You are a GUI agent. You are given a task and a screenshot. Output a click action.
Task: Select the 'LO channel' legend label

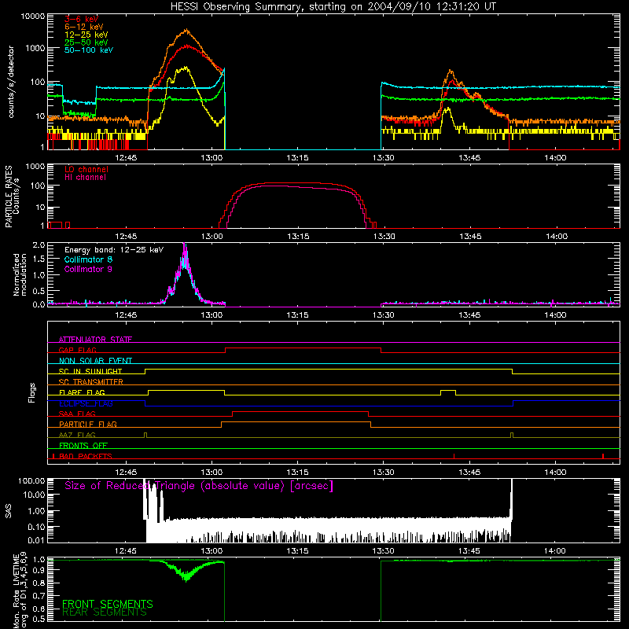point(86,169)
